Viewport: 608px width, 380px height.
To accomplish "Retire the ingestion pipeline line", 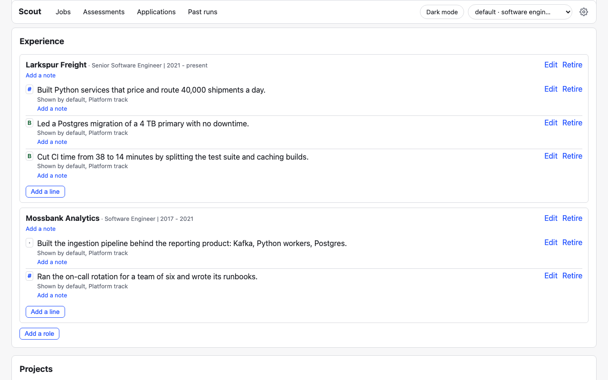I will pyautogui.click(x=572, y=242).
